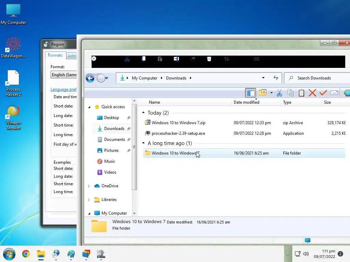Screen dimensions: 350x262
Task: Click the orange checkmark Properties toolbar icon
Action: pos(323,93)
